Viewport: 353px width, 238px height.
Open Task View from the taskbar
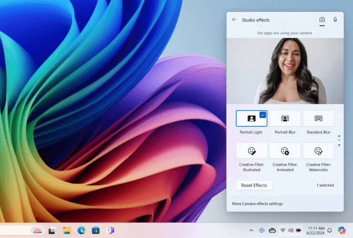click(52, 230)
